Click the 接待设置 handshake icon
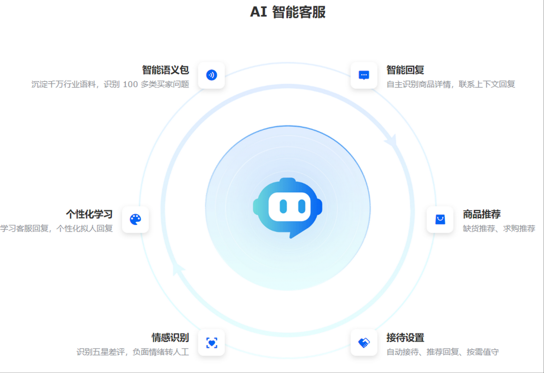 tap(364, 342)
